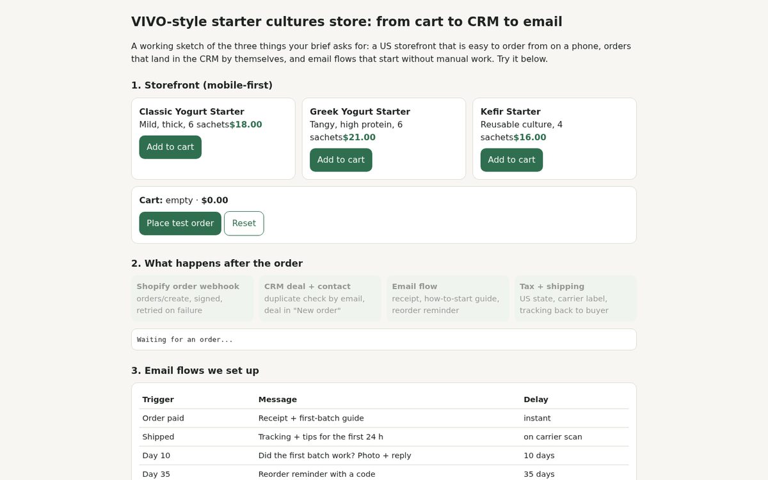Click the Kefir Starter product title
768x480 pixels.
[x=511, y=111]
